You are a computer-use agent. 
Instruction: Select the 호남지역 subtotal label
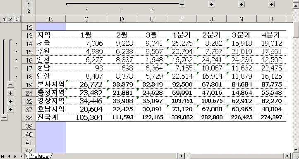click(51, 109)
